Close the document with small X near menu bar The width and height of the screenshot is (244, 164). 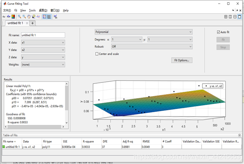[x=240, y=11]
